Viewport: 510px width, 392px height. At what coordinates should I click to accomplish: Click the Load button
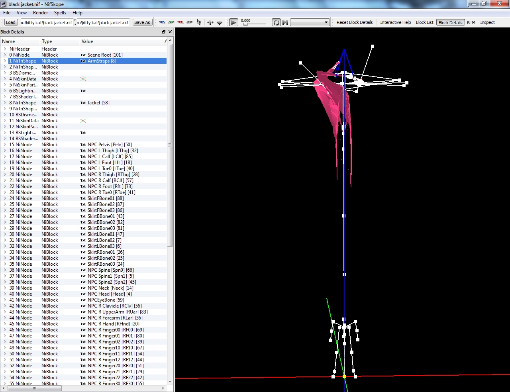point(11,22)
